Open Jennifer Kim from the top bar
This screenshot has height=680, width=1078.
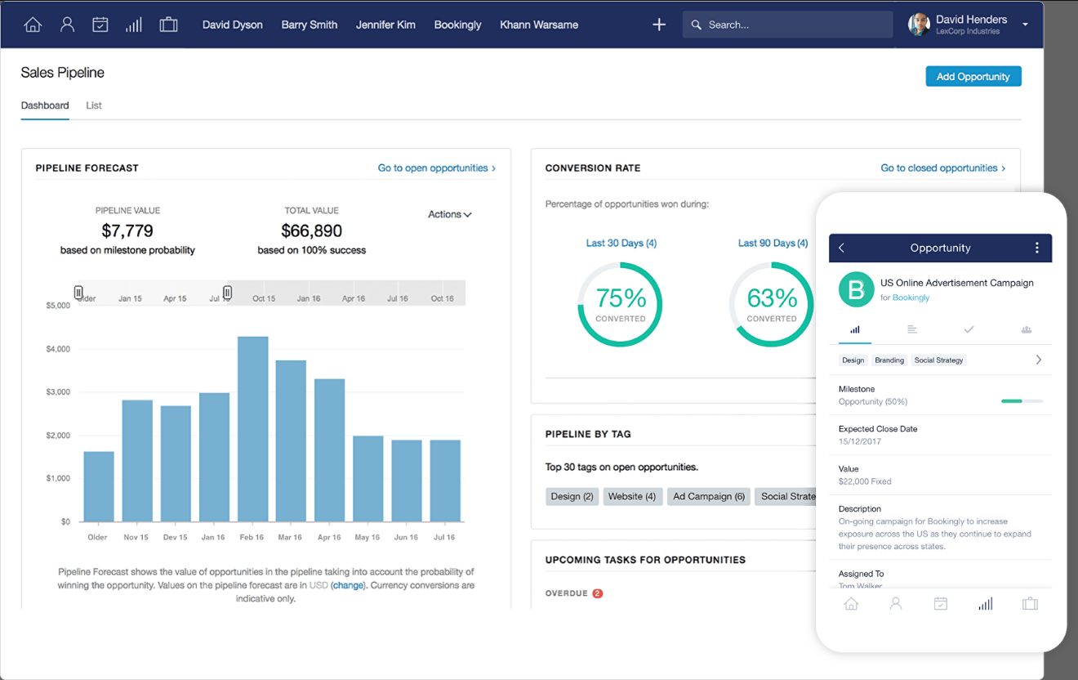pyautogui.click(x=385, y=25)
